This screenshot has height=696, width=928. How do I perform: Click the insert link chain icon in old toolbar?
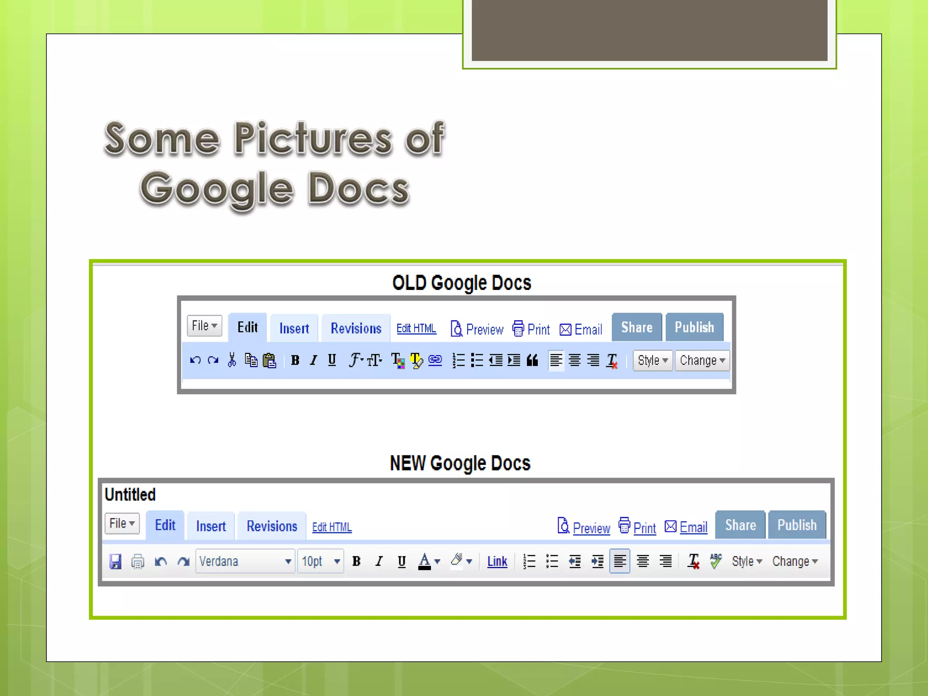pyautogui.click(x=435, y=360)
